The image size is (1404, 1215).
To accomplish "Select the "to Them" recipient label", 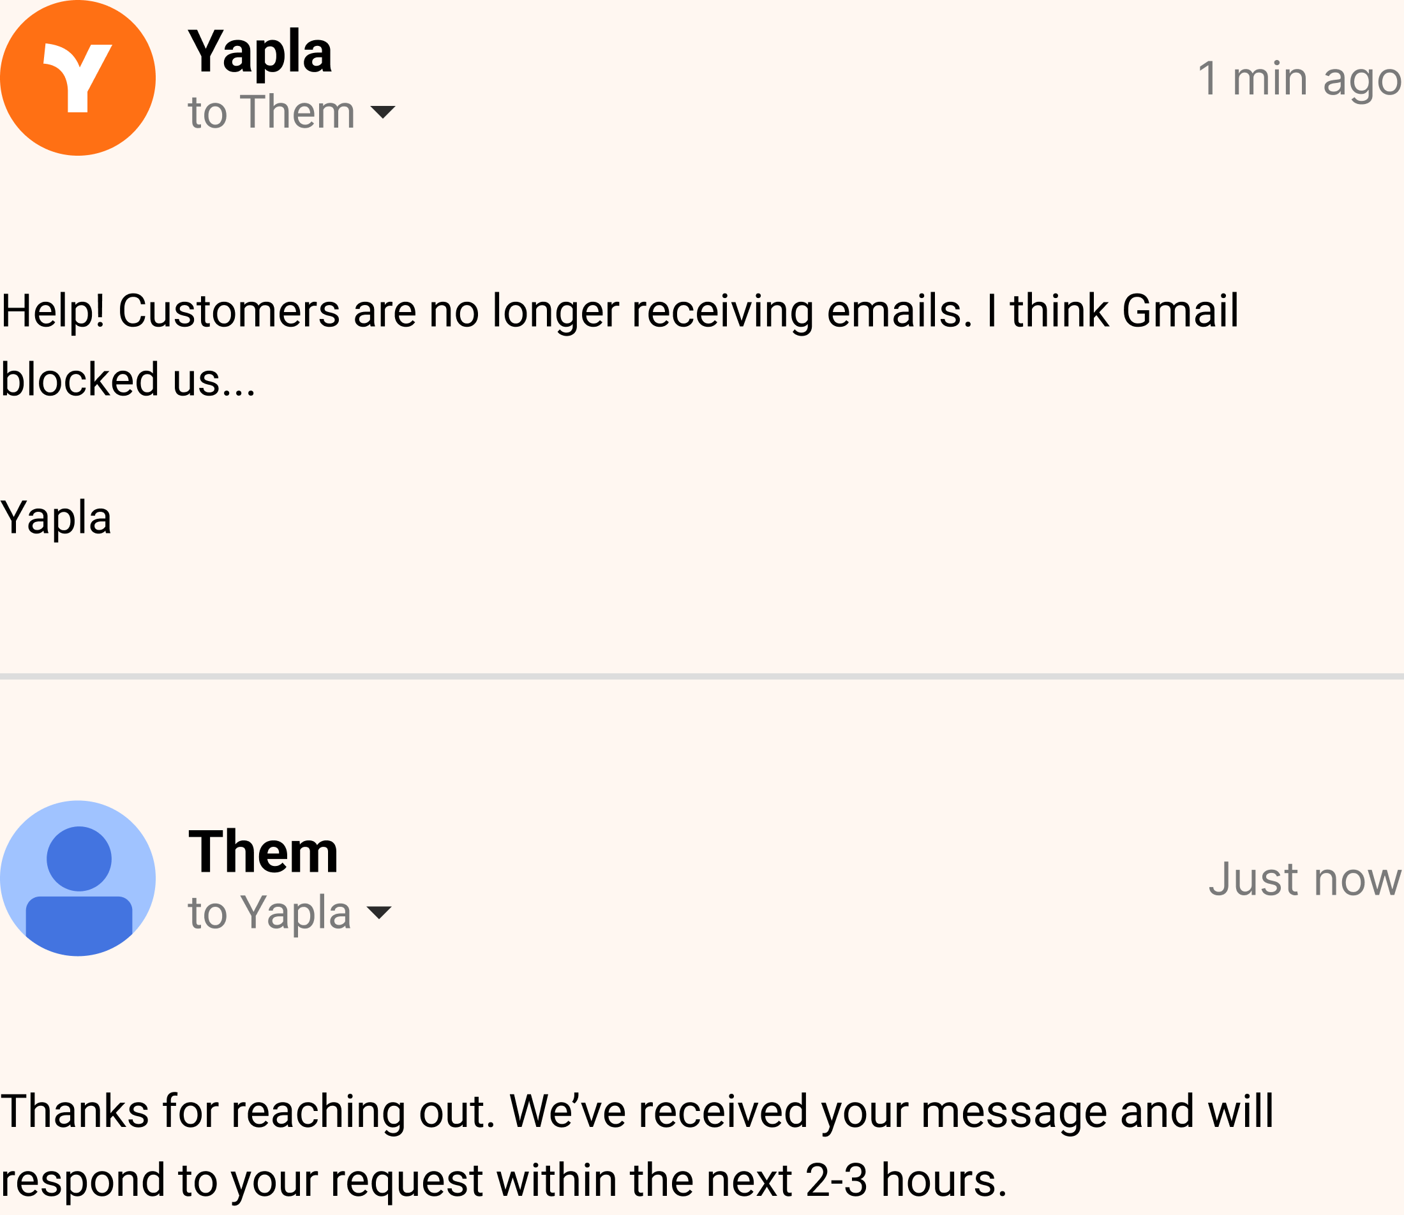I will (271, 112).
